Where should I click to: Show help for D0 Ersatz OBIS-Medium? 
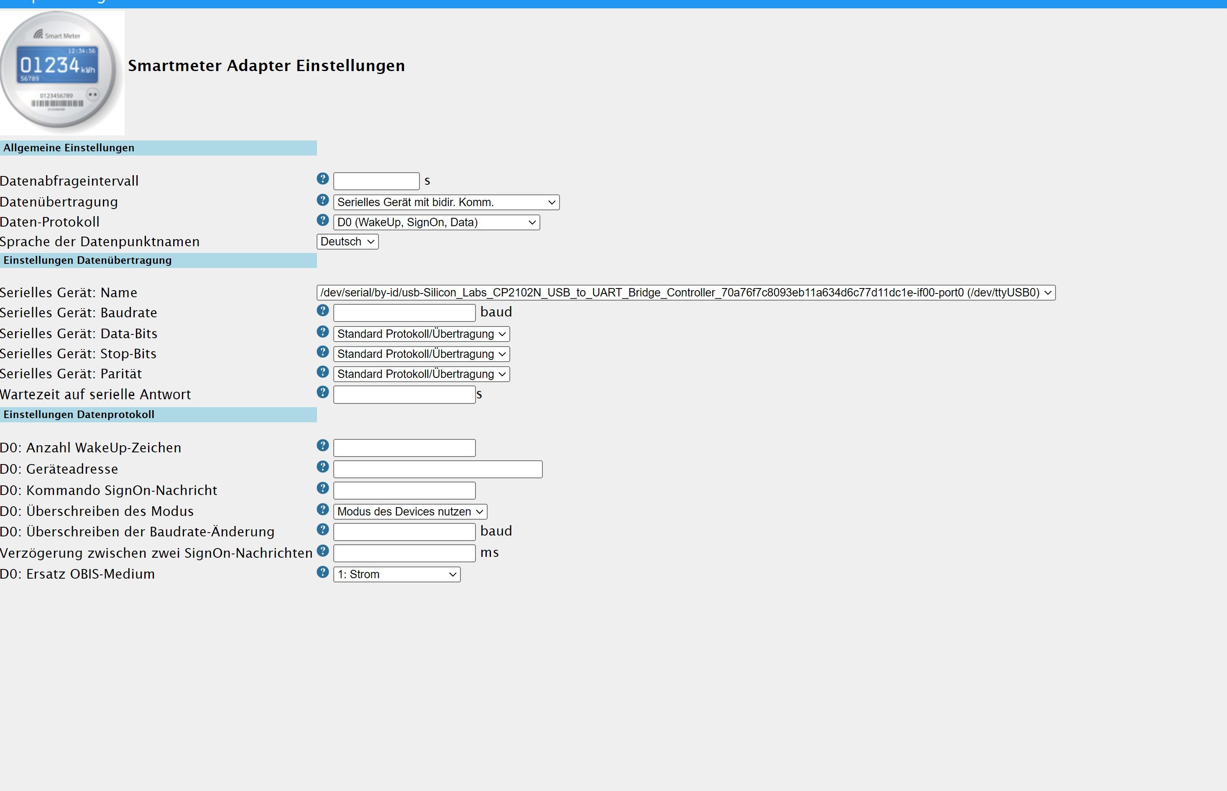(322, 572)
